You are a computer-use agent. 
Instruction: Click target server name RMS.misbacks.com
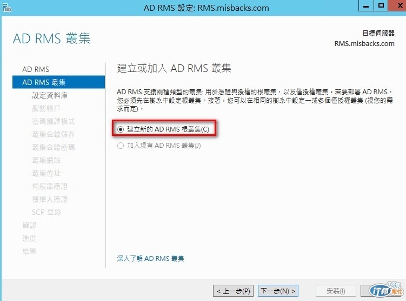point(364,43)
